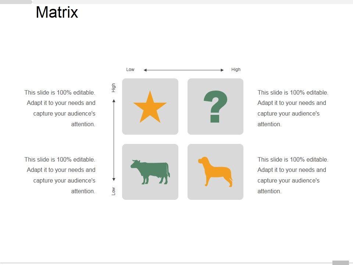Viewport: 353px width, 265px height.
Task: Click the orange star icon
Action: tap(150, 107)
